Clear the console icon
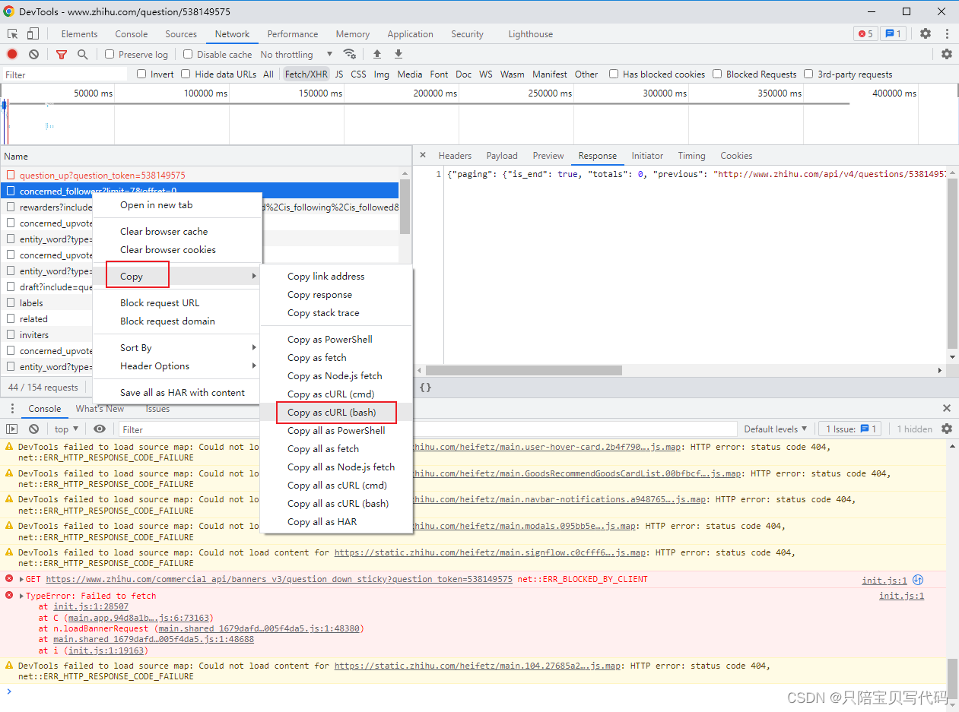 click(x=34, y=429)
